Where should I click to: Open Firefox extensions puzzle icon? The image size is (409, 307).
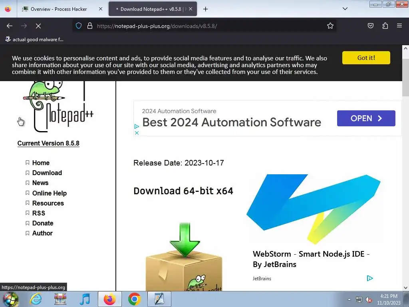tap(385, 26)
